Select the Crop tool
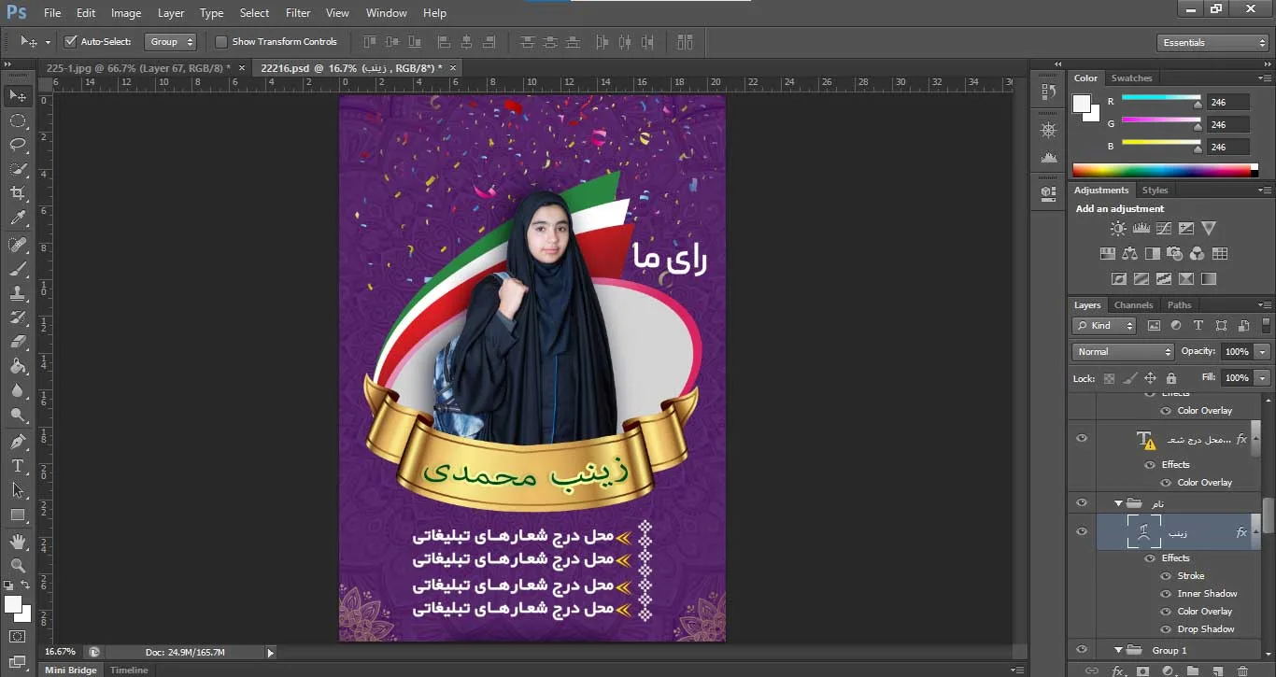This screenshot has width=1276, height=677. (18, 193)
